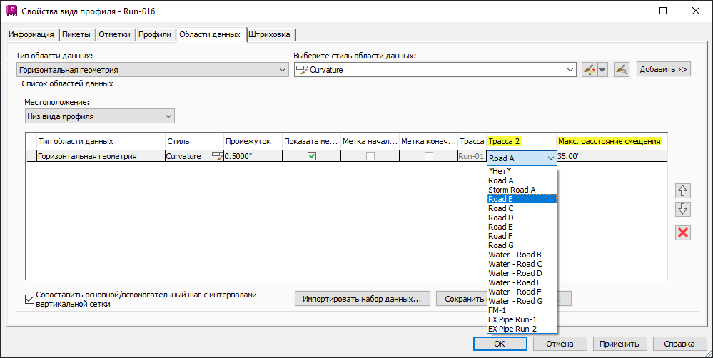Select EX Pipe Run-2 entry
The image size is (713, 358).
[x=522, y=329]
